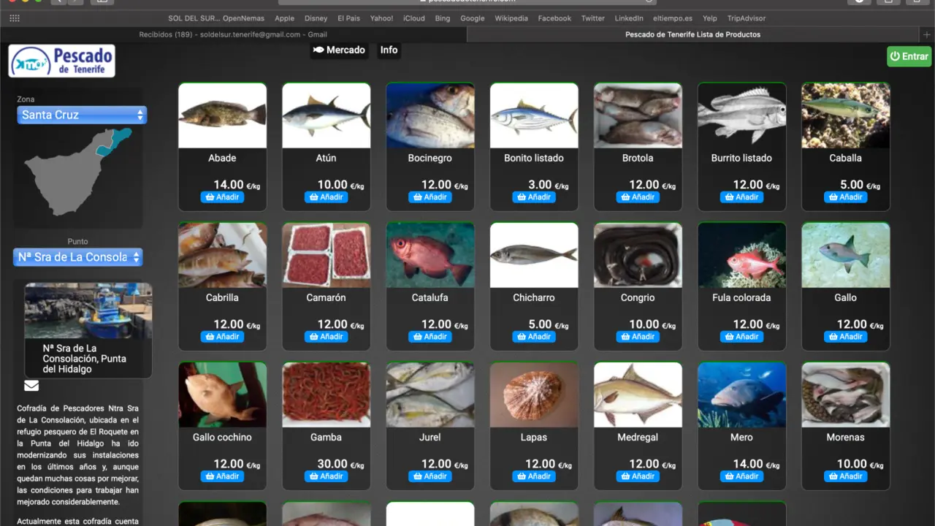Open the Mercado menu

click(339, 50)
